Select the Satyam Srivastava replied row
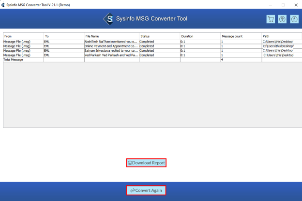Screen dimensions: 302x201 (111, 51)
